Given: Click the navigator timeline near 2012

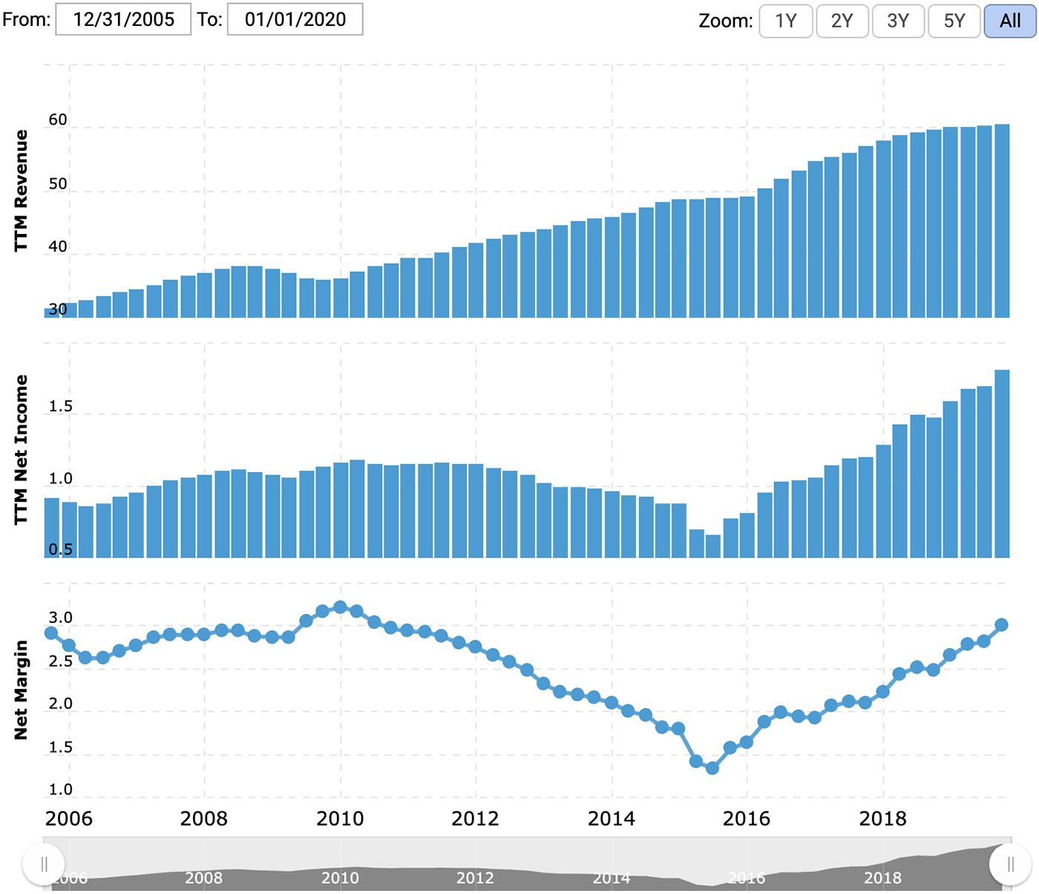Looking at the screenshot, I should pos(475,878).
